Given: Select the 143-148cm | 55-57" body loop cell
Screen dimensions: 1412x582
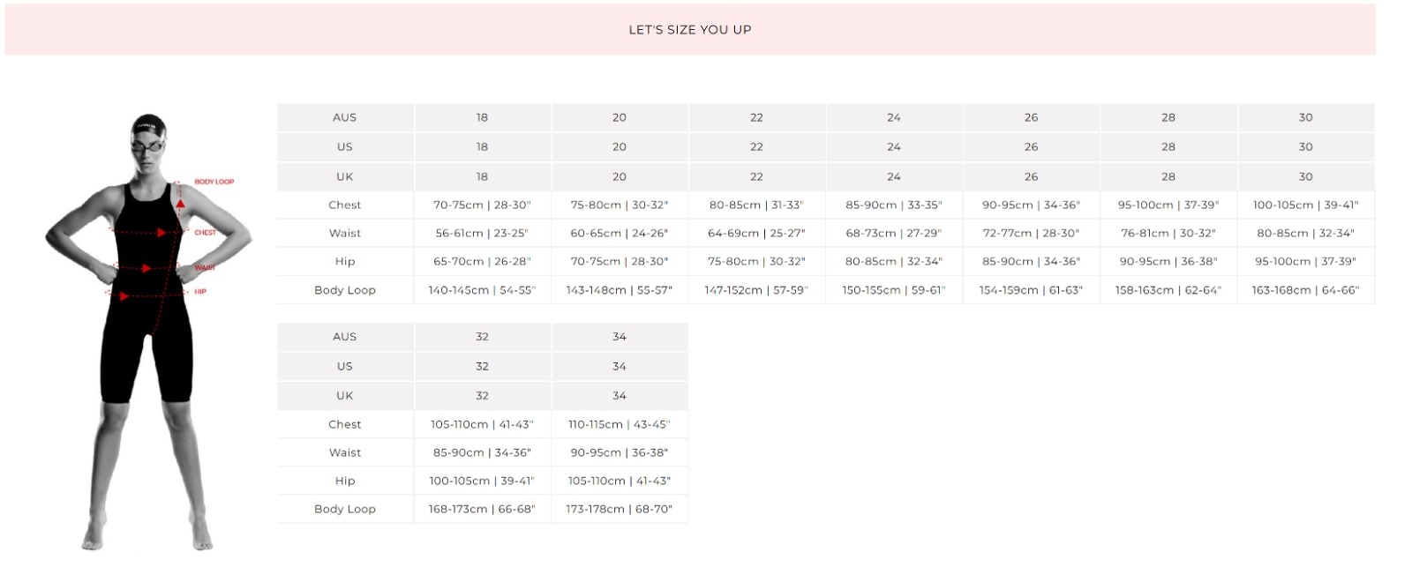Looking at the screenshot, I should click(619, 290).
